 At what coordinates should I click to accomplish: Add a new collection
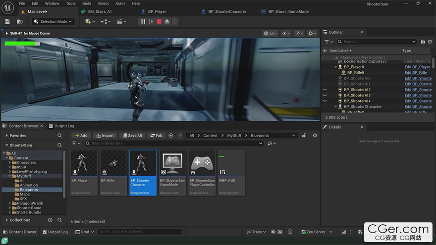[x=50, y=220]
